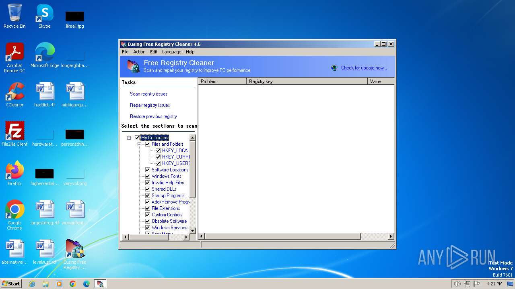Launch Microsoft Edge desktop shortcut
The height and width of the screenshot is (289, 515).
click(45, 55)
